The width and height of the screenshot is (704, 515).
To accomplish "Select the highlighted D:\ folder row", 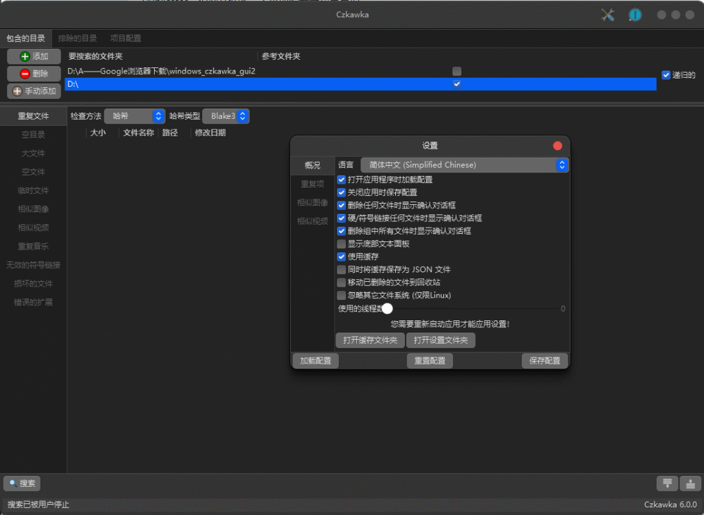I will point(360,84).
